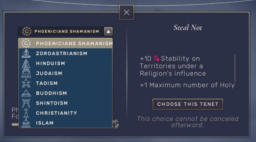This screenshot has width=256, height=142.
Task: Select highlighted Phoenicians Shamanism list entry
Action: 65,43
